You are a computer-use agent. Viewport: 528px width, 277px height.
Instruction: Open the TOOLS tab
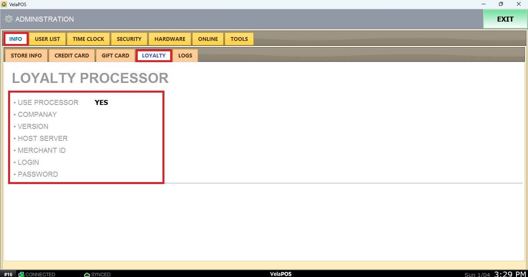click(239, 39)
